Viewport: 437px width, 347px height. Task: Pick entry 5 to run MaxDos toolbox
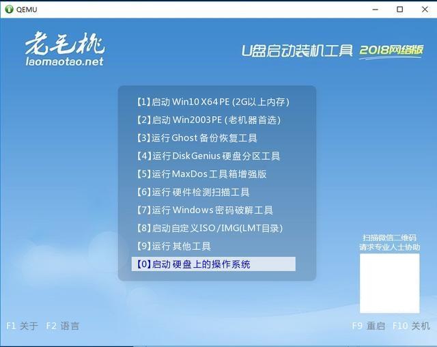point(201,174)
